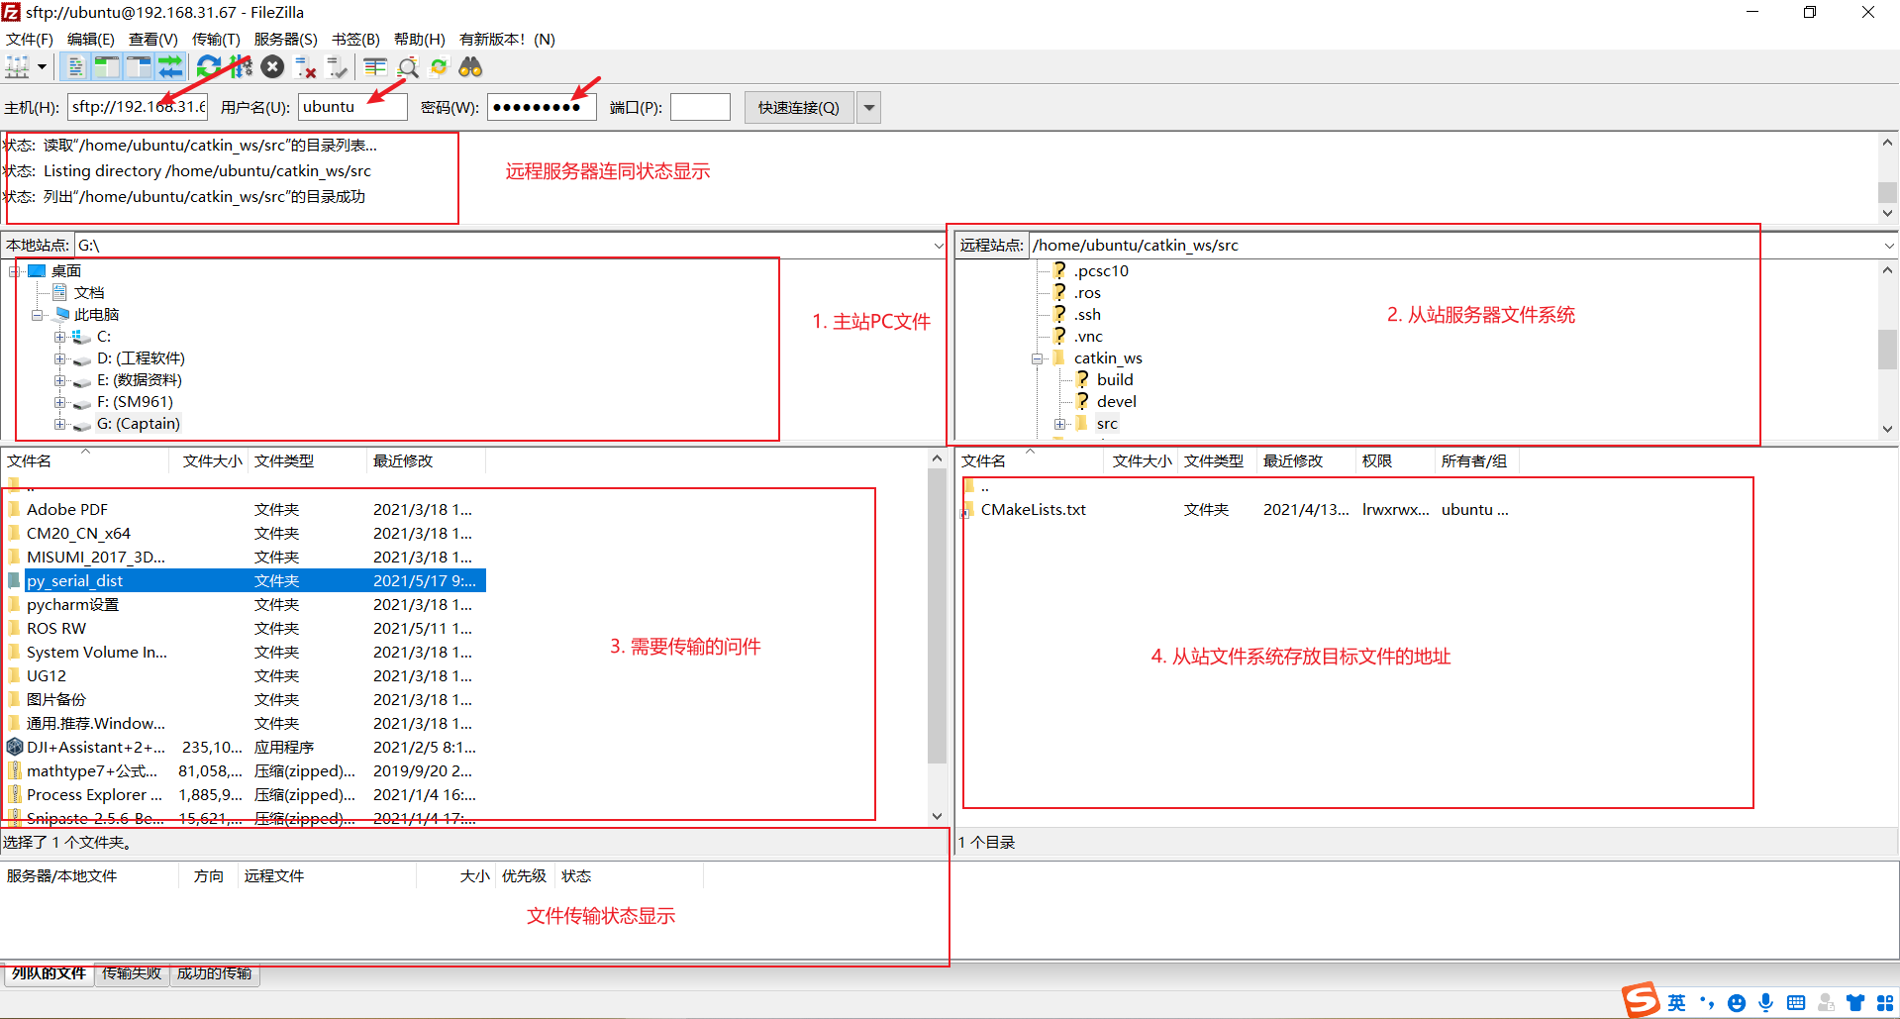
Task: Toggle the transfer queue display
Action: pos(170,67)
